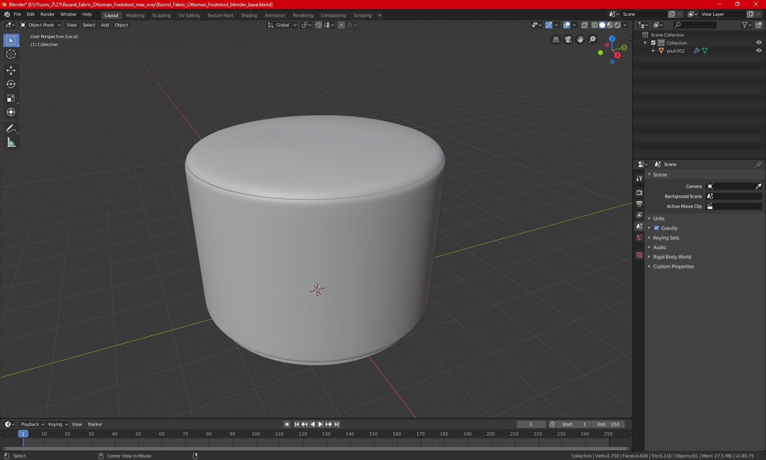
Task: Add a new collection in the outliner
Action: 758,25
